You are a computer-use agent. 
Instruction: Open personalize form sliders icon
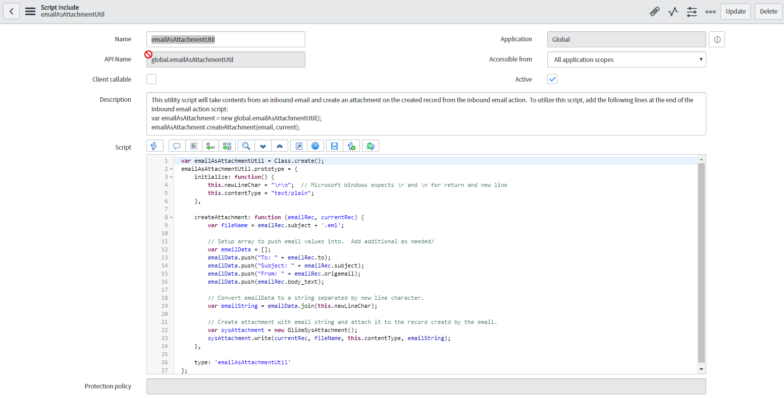[x=692, y=12]
